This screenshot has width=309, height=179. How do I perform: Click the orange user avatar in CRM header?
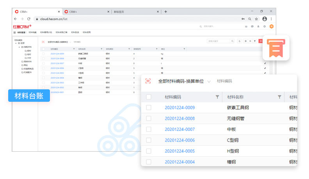click(272, 27)
